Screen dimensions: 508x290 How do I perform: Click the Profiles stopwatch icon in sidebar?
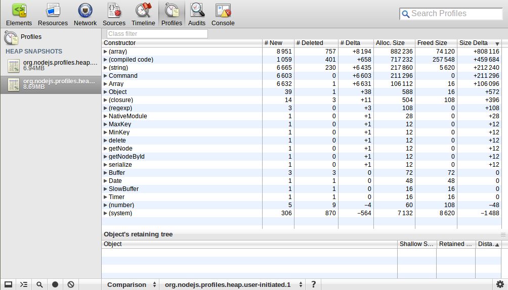click(11, 37)
